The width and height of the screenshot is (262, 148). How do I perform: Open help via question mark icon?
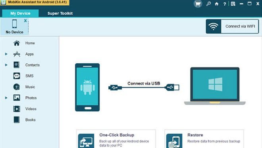pyautogui.click(x=225, y=4)
